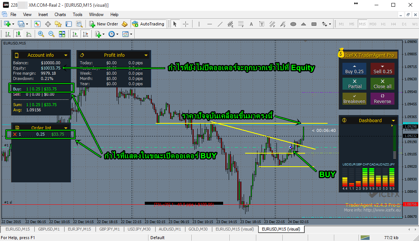
Task: Open the new chart dropdown arrow
Action: pos(13,24)
